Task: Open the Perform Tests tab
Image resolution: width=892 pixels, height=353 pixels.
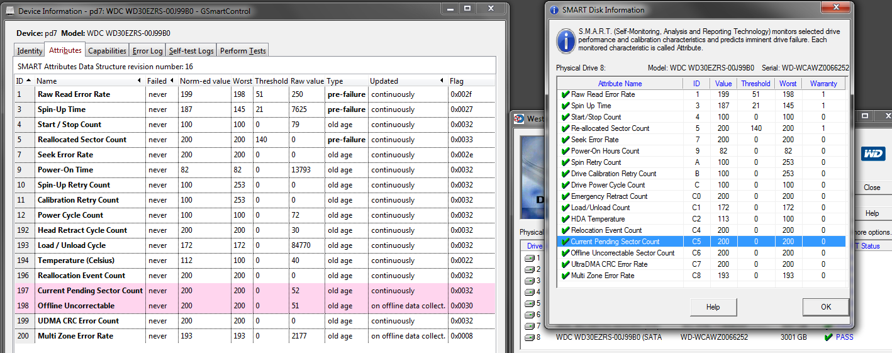Action: tap(243, 51)
